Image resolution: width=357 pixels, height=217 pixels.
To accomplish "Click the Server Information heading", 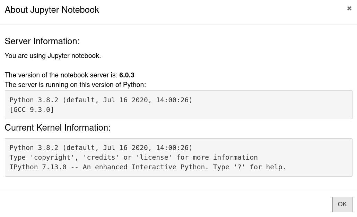I will pos(42,41).
